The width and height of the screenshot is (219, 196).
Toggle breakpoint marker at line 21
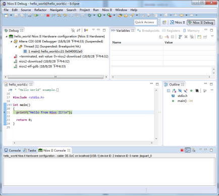(x=5, y=112)
